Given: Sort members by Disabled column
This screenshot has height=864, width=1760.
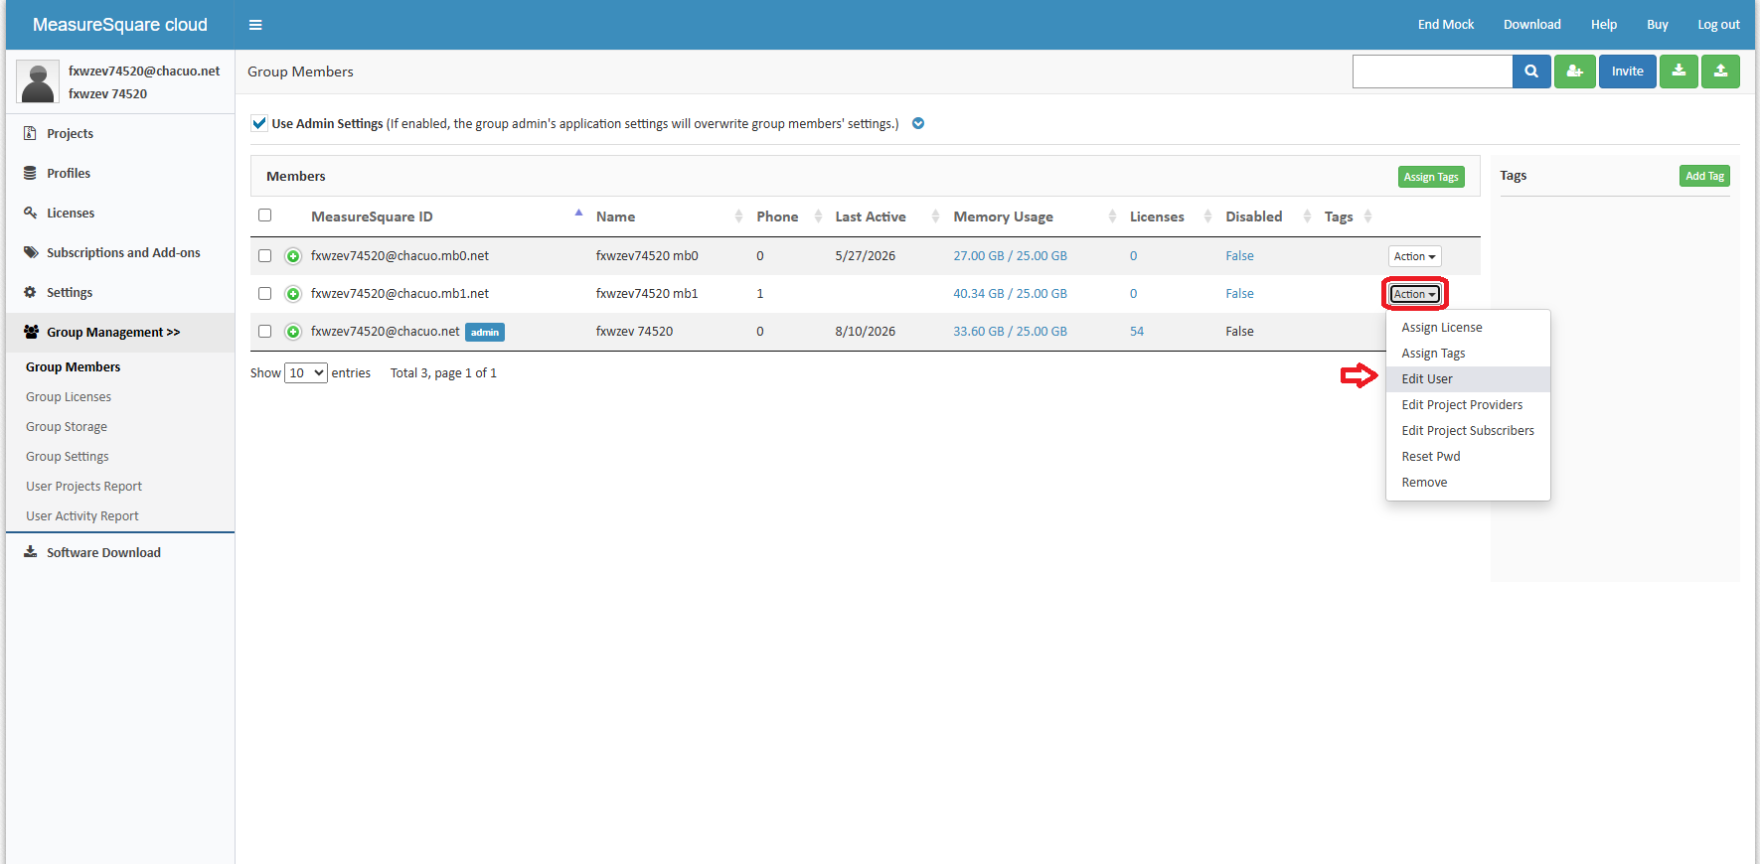Looking at the screenshot, I should click(1253, 216).
